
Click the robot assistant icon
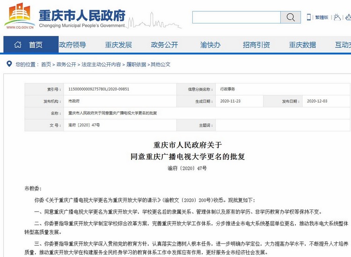(x=348, y=17)
